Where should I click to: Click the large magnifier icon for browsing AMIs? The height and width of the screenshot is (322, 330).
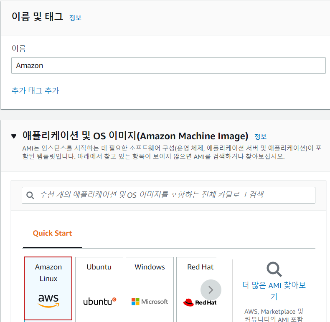[274, 269]
